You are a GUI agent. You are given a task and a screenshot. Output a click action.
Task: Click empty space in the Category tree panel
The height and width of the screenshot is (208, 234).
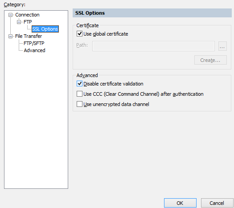pyautogui.click(x=36, y=119)
